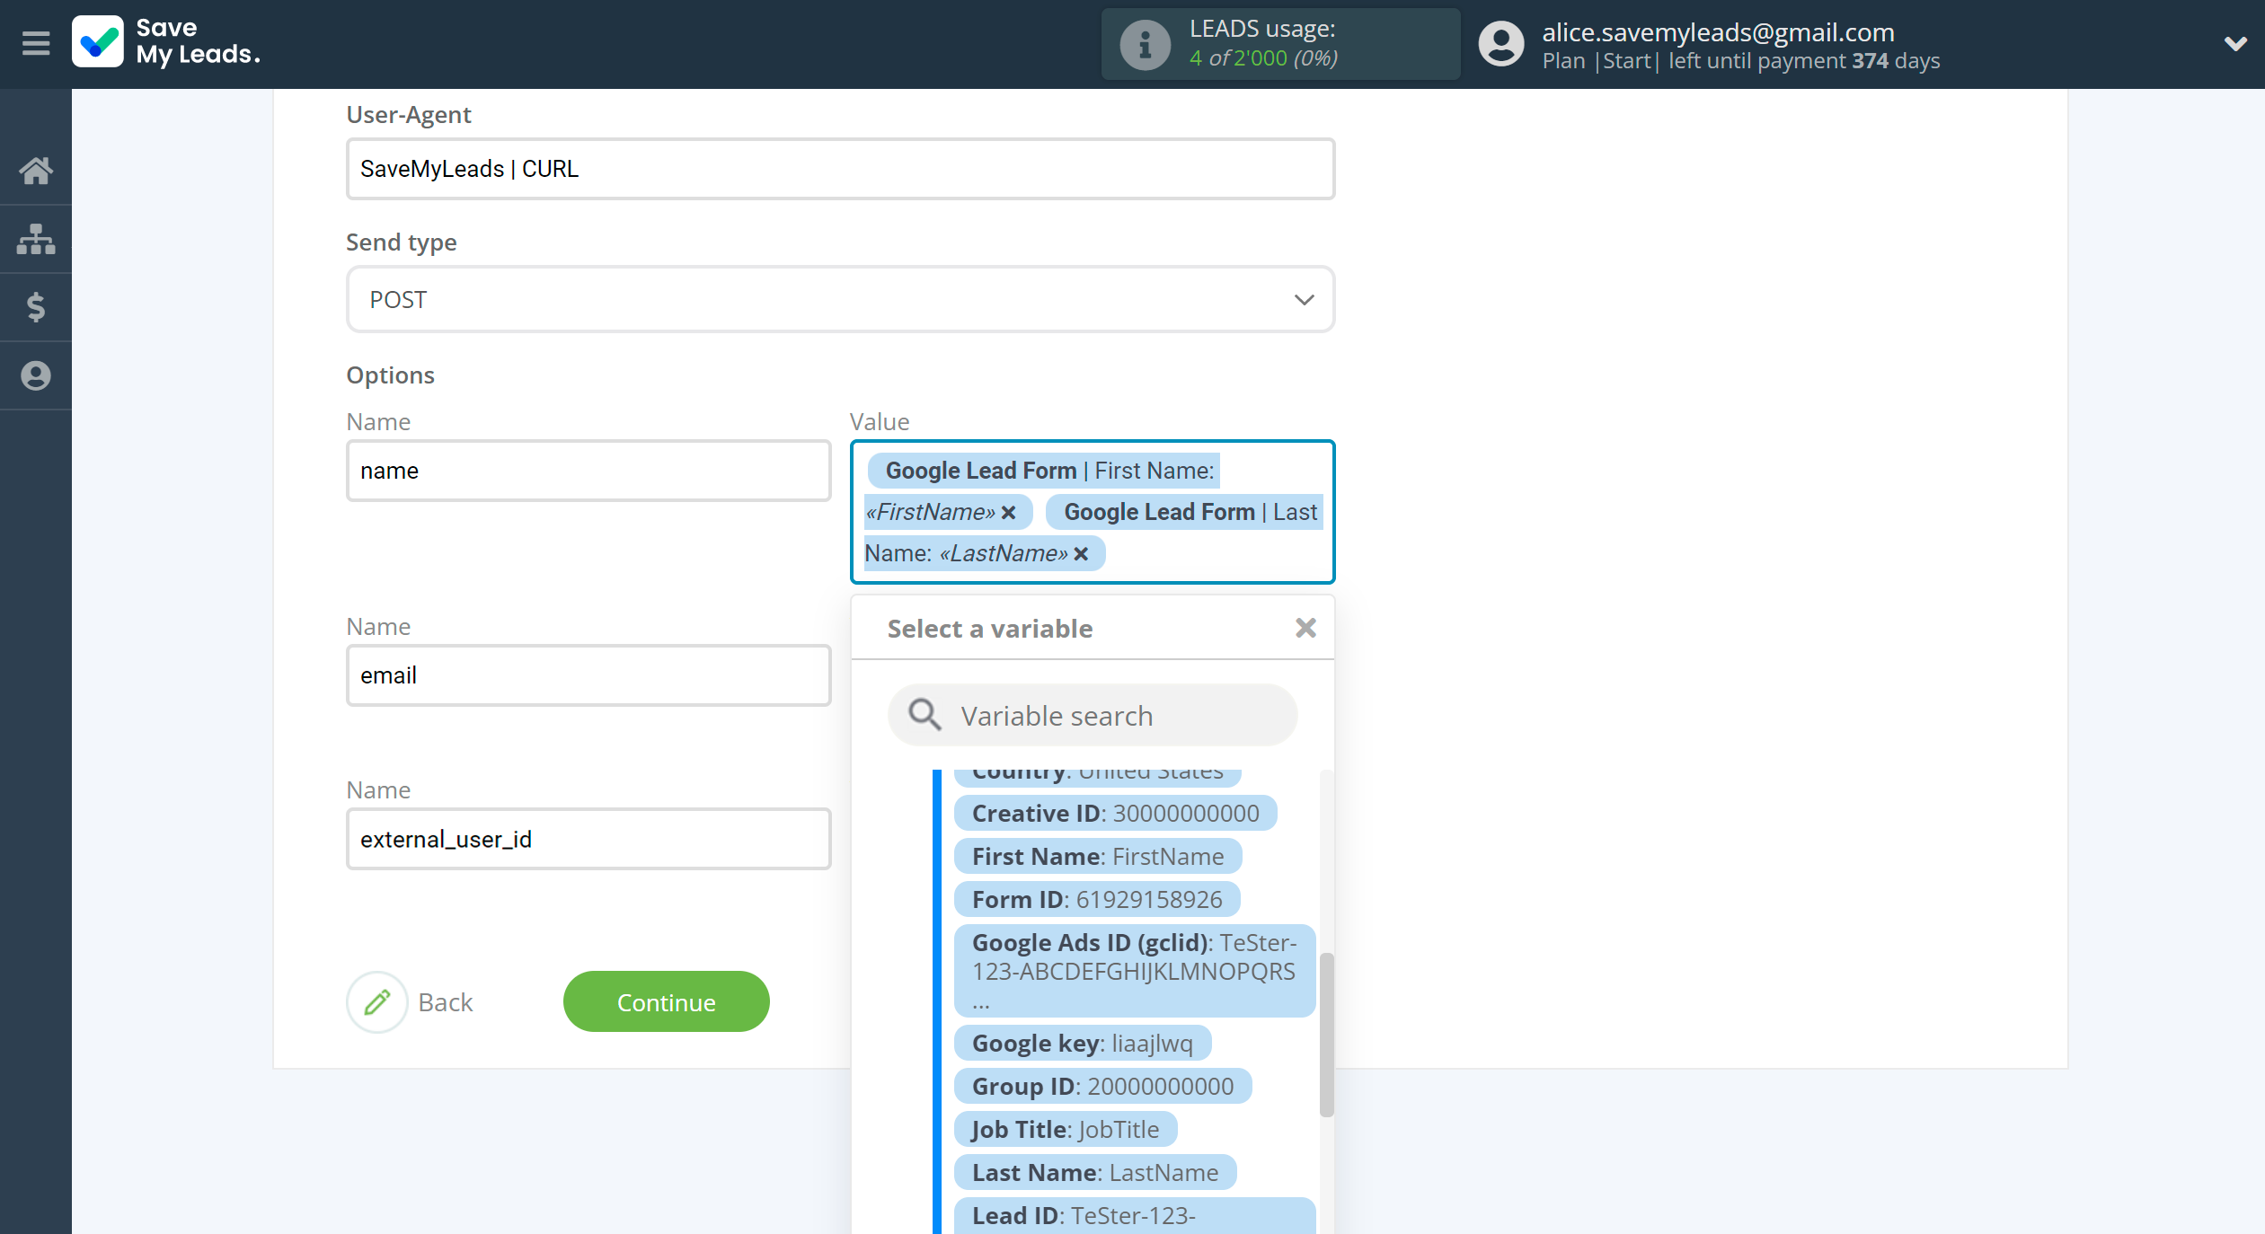Click the User-Agent input field
Screen dimensions: 2265x1234
[x=840, y=169]
